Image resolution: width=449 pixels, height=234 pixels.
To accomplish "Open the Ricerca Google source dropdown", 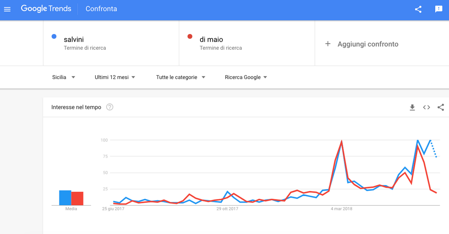I will click(x=246, y=77).
